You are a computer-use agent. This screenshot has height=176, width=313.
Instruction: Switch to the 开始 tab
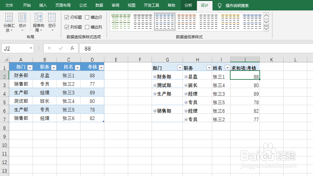coord(27,5)
